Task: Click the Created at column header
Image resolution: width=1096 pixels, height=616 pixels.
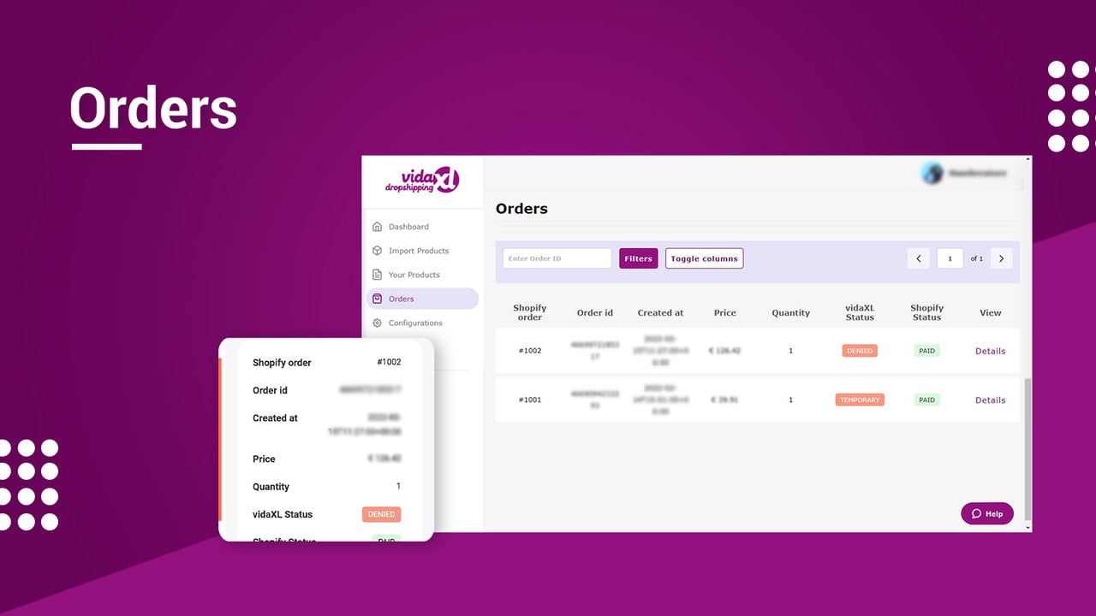Action: pos(660,312)
